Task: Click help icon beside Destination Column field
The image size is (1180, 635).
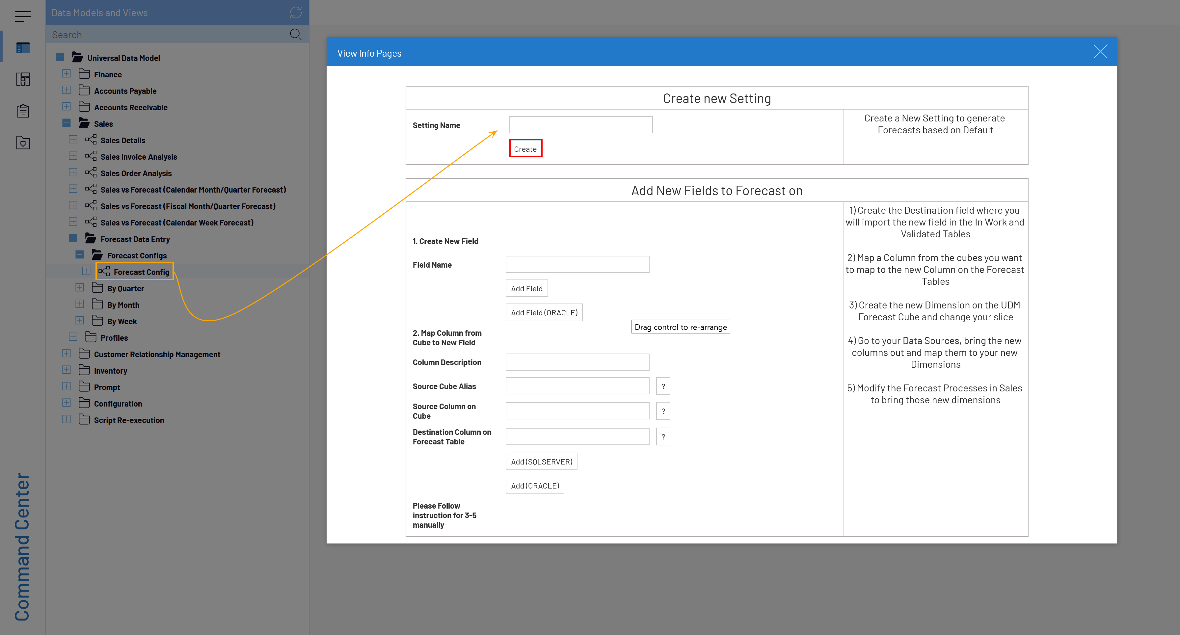Action: click(662, 437)
